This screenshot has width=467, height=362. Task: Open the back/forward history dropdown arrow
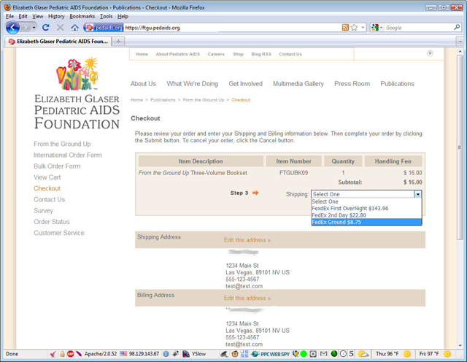pos(34,28)
